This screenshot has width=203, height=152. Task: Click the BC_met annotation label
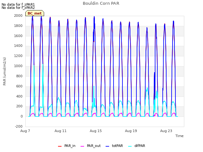tap(35, 13)
